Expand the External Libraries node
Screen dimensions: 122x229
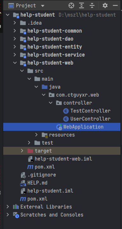coord(8,207)
